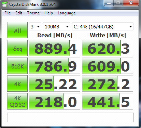Viewport: 141px width, 128px height.
Task: Open the Help menu
Action: [48, 13]
